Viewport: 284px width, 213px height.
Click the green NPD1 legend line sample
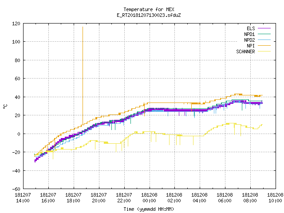(x=264, y=34)
